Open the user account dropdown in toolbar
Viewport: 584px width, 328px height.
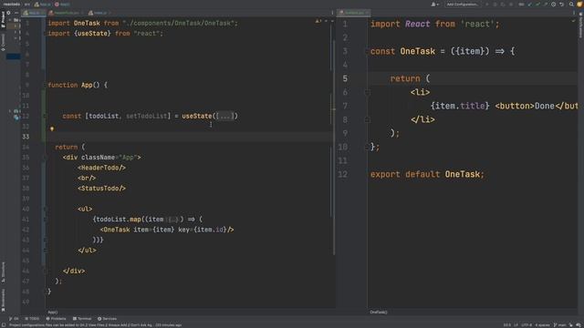click(434, 4)
